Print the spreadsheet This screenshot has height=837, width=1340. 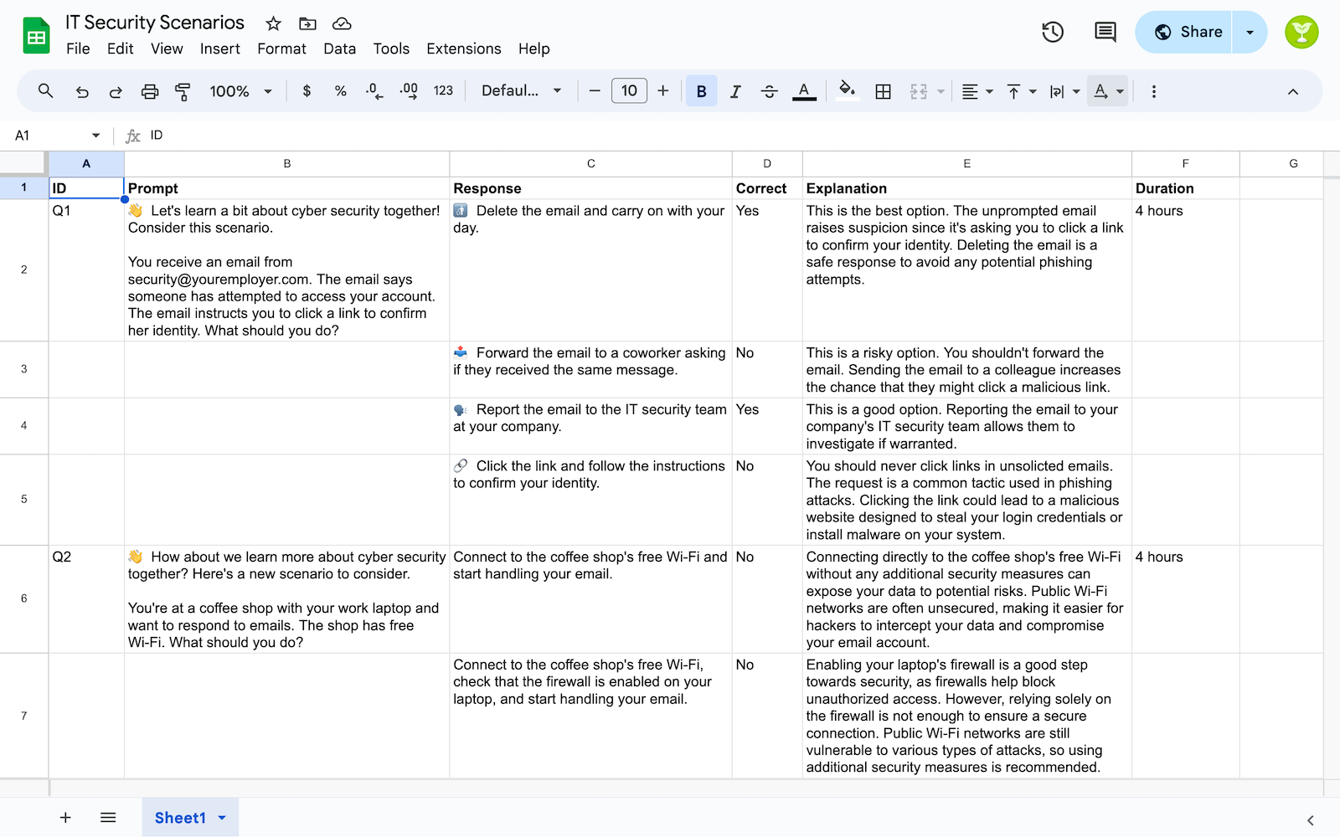(x=149, y=91)
